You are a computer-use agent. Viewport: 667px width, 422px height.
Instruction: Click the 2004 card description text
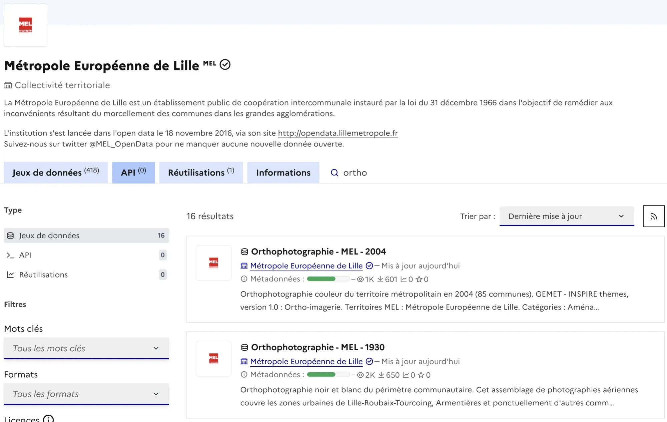coord(434,301)
